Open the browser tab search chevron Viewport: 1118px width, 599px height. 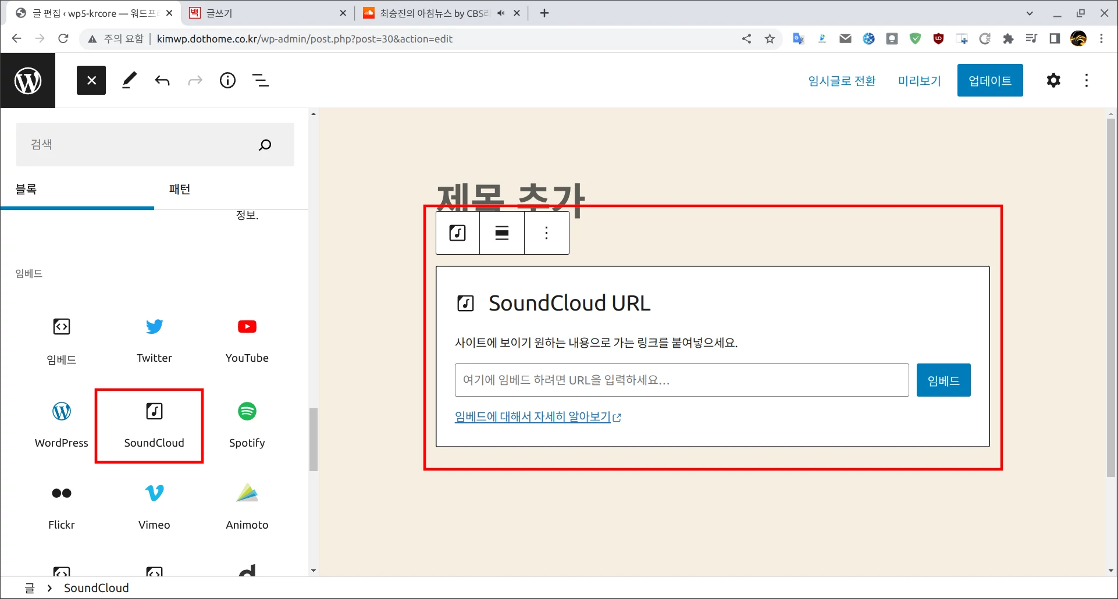click(1029, 13)
